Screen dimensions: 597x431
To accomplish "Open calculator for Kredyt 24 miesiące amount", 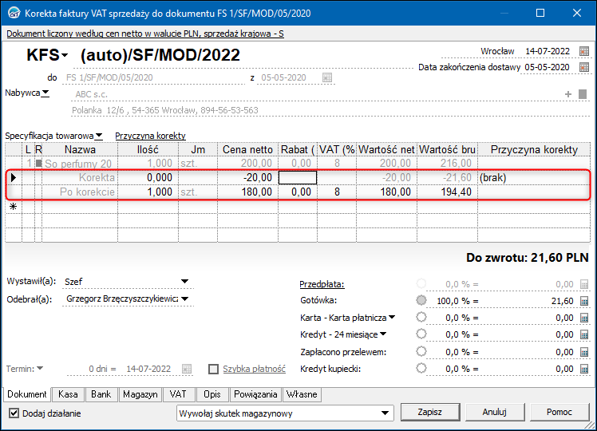I will (584, 334).
